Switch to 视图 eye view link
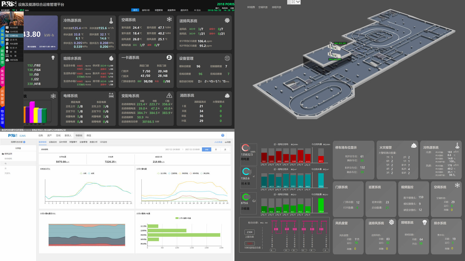Viewport: 465px width, 261px height. [x=228, y=142]
